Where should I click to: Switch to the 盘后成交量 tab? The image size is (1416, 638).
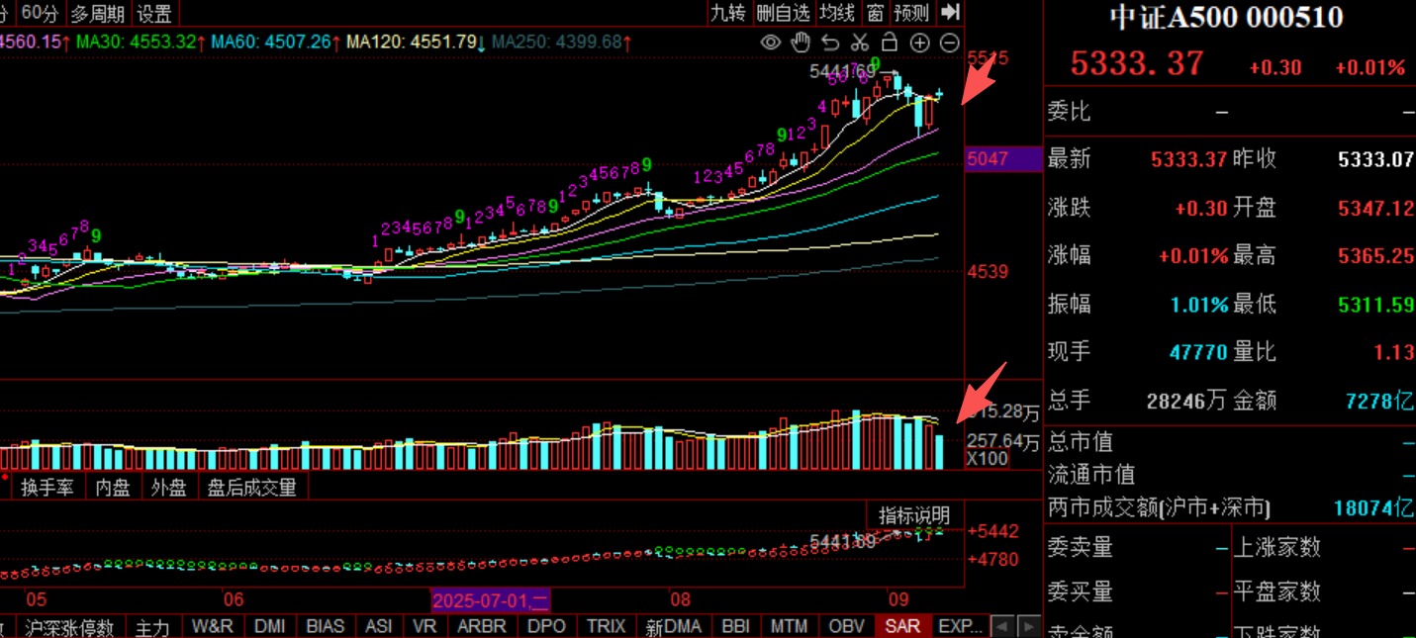click(x=252, y=488)
